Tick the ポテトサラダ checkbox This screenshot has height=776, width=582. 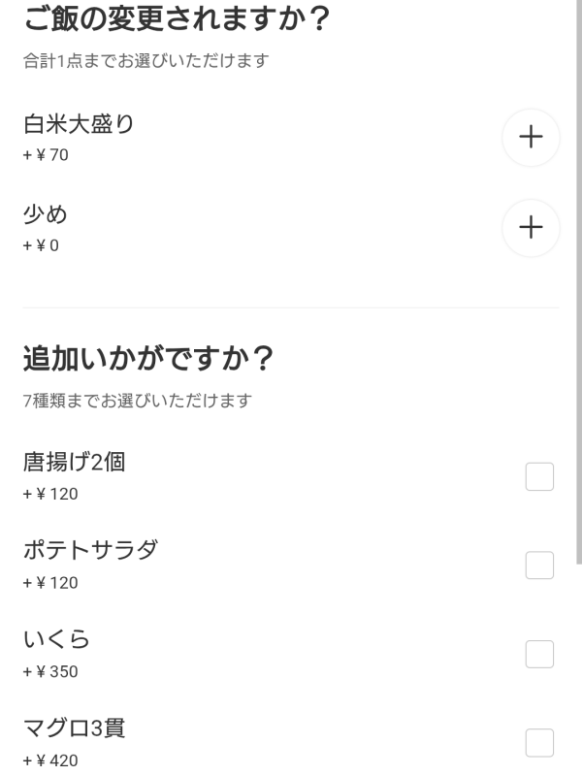click(x=538, y=566)
